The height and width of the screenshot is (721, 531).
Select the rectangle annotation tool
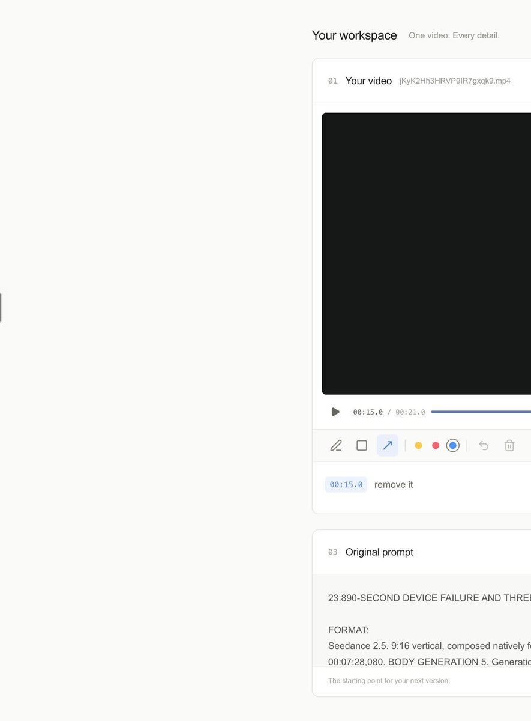[x=362, y=445]
